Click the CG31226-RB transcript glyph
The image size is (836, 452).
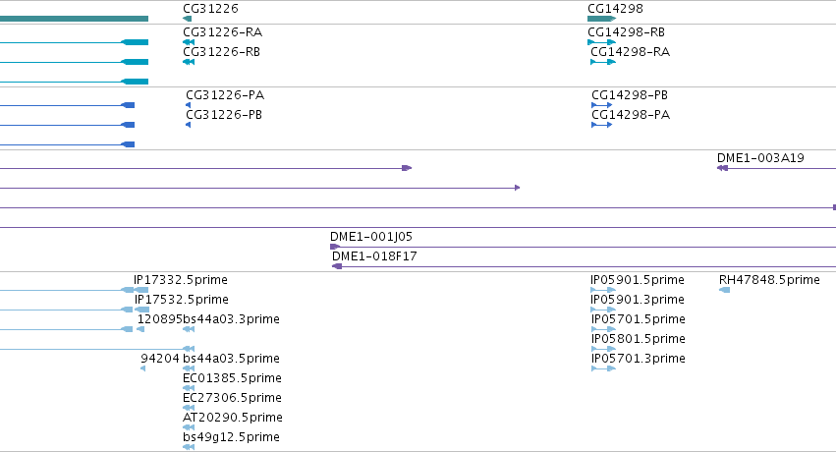point(189,62)
